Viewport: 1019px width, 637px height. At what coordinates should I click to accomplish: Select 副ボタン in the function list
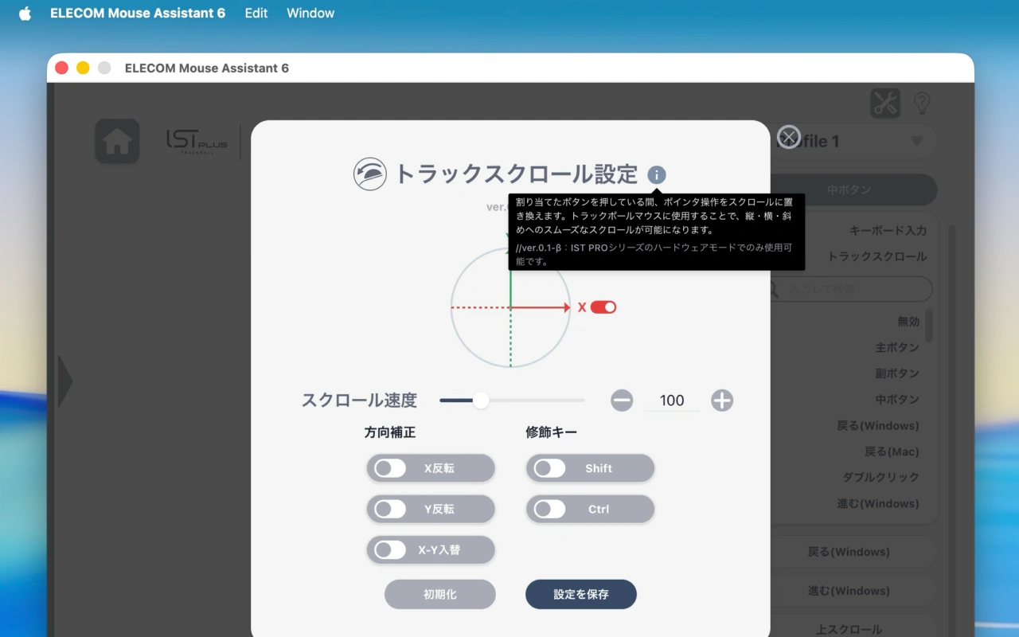tap(897, 373)
